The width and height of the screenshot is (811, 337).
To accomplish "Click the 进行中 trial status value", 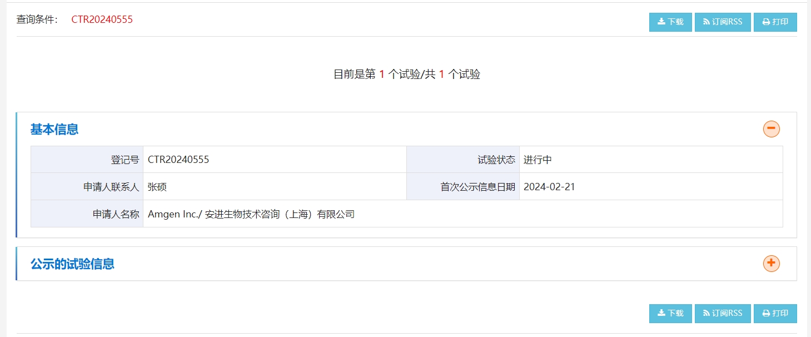I will 538,160.
